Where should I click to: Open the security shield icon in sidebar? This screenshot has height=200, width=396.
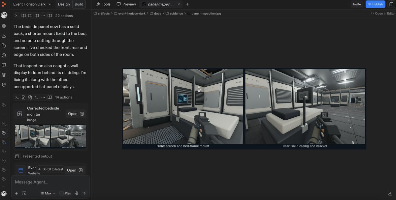tap(4, 85)
